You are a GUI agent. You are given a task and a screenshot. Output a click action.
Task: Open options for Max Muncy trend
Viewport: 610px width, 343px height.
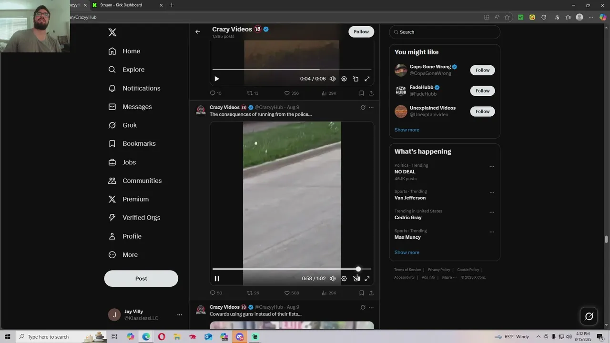pos(492,232)
